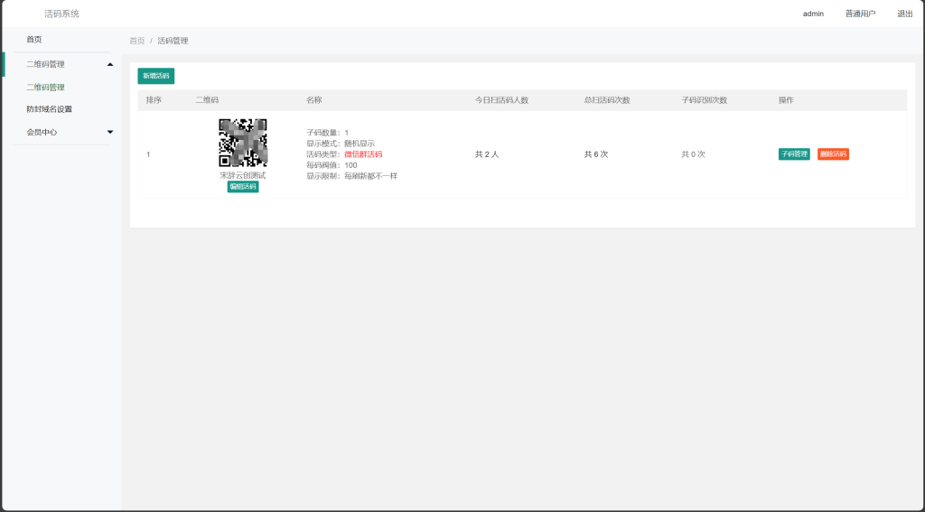Screen dimensions: 925x512
Task: Expand the 会员中心 dropdown arrow
Action: click(110, 132)
